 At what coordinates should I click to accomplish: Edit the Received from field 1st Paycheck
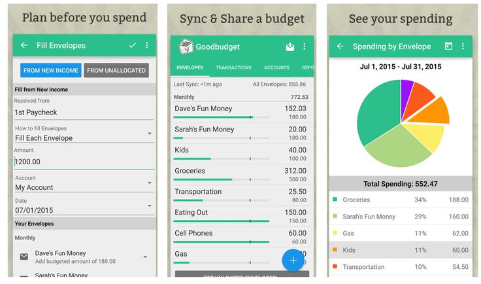[x=84, y=113]
